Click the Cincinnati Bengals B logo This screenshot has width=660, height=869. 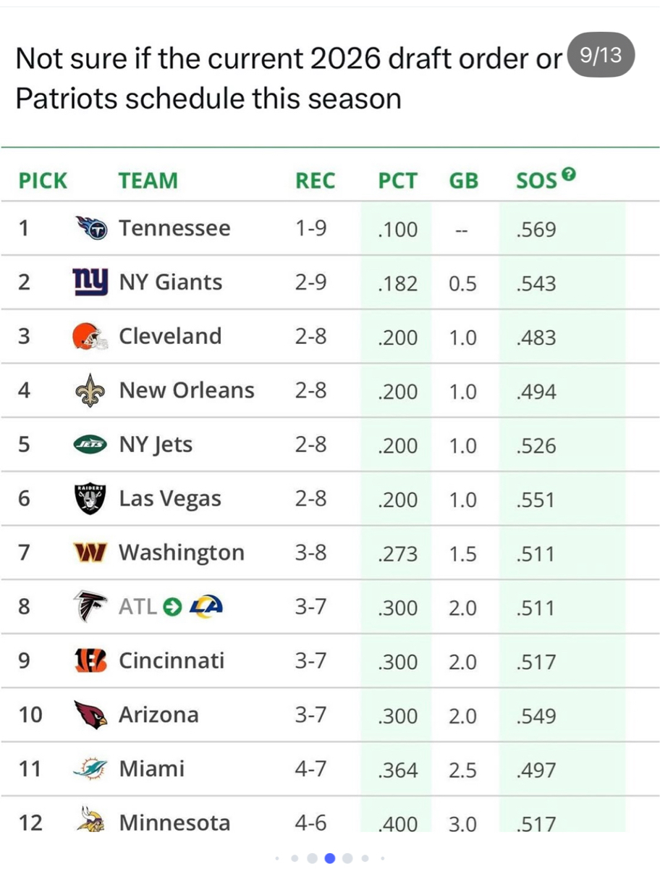coord(91,660)
